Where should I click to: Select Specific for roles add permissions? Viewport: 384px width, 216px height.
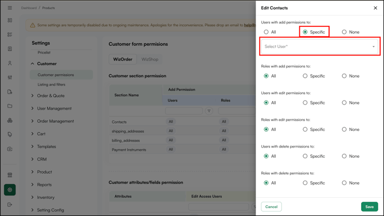click(x=305, y=76)
